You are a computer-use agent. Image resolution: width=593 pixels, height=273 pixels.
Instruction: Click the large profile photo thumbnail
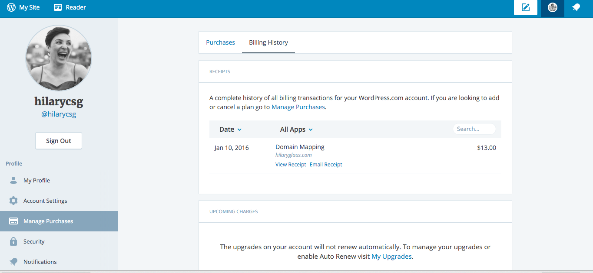[59, 58]
